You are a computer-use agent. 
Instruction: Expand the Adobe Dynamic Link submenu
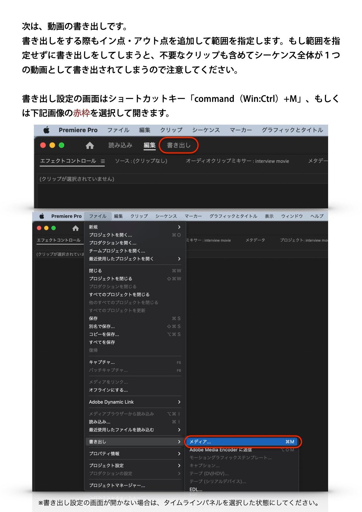click(x=135, y=402)
